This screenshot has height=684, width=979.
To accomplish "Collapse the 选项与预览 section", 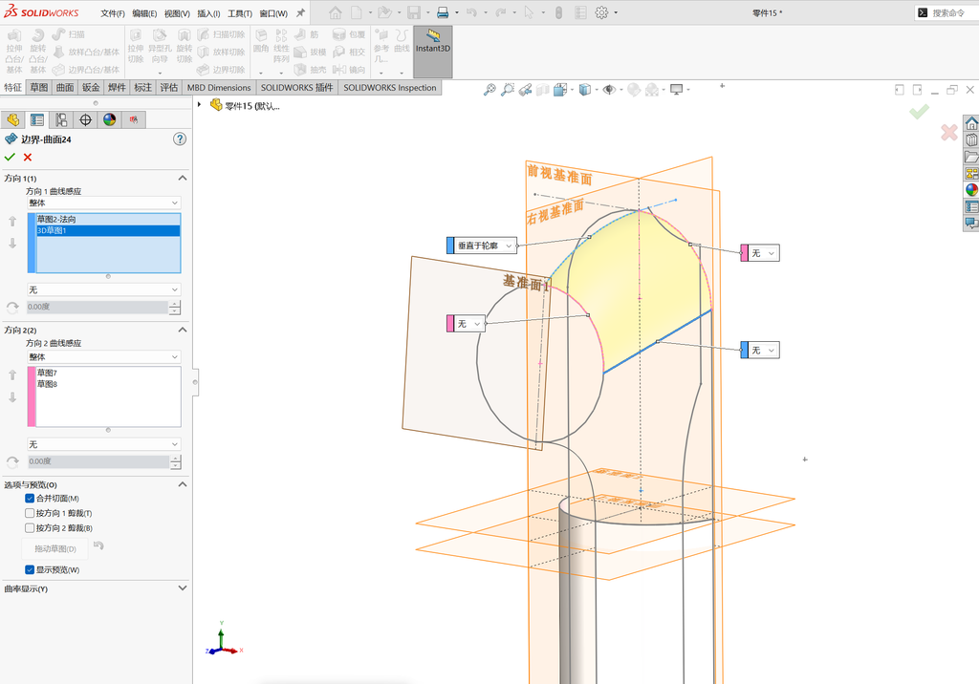I will [x=183, y=484].
